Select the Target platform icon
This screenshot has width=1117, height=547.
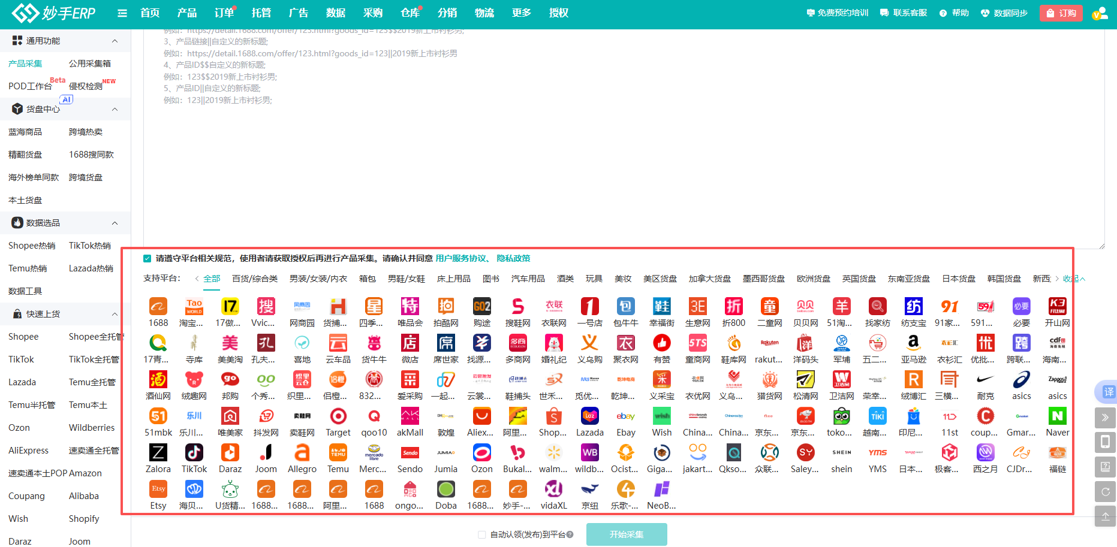point(338,416)
